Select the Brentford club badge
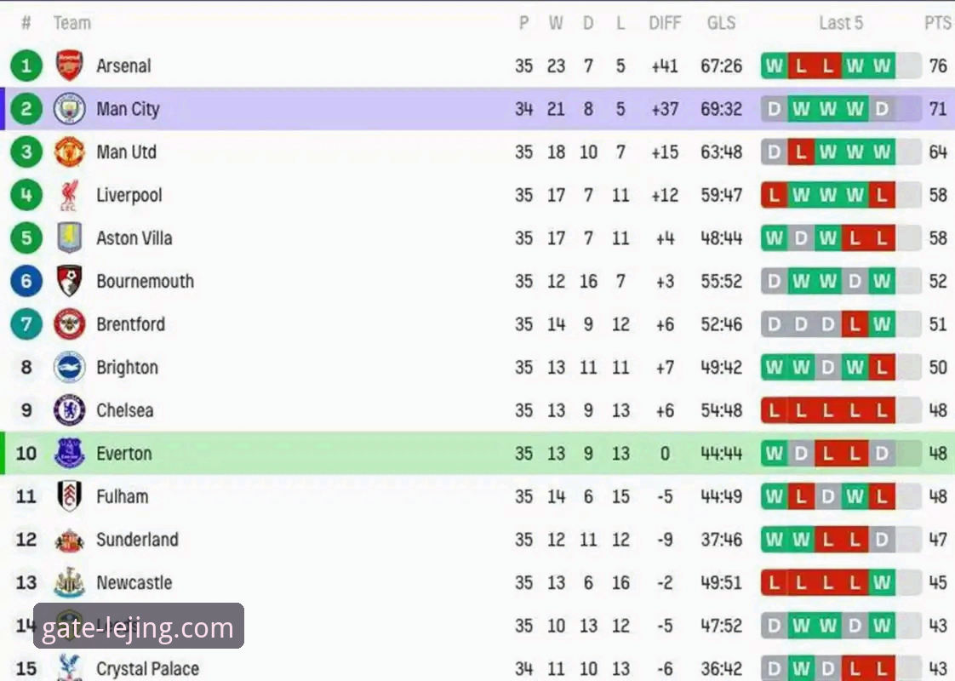This screenshot has width=955, height=681. pos(69,324)
